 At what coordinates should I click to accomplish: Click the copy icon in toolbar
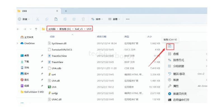pos(47,19)
